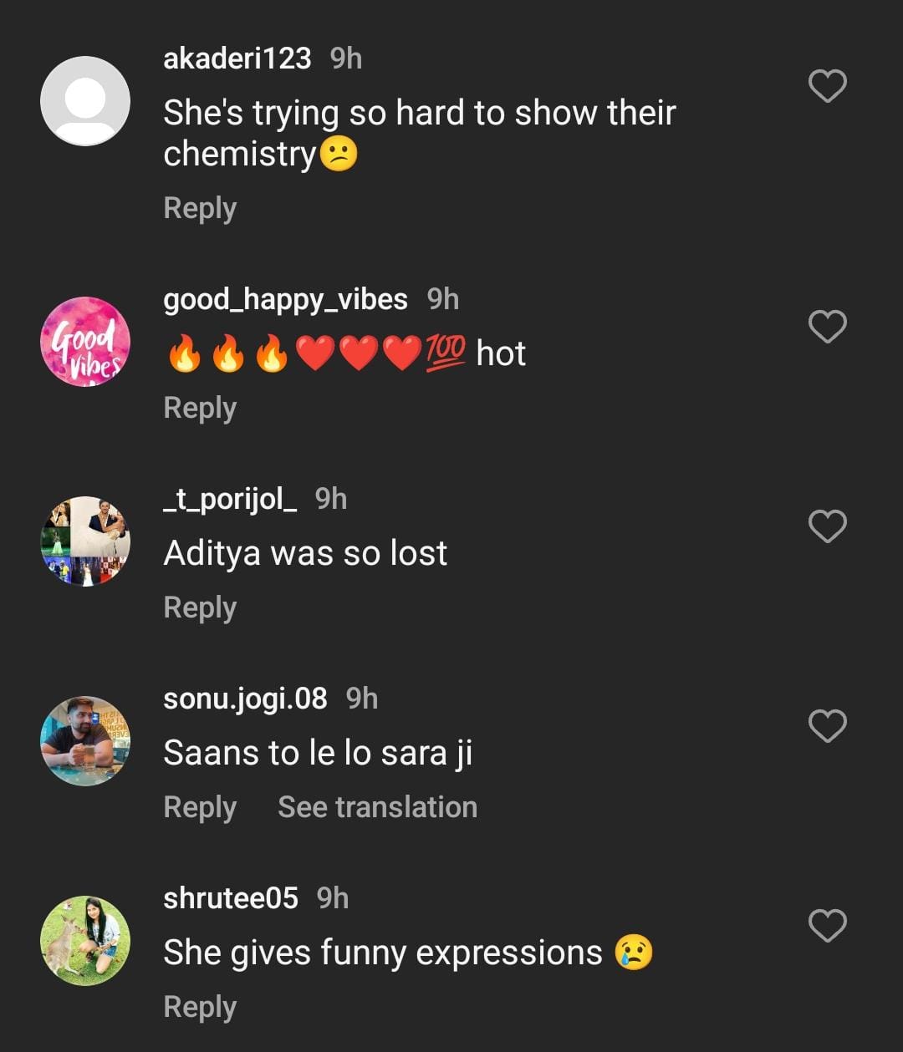Like the "Aditya was so lost" comment
This screenshot has height=1052, width=903.
[x=828, y=526]
